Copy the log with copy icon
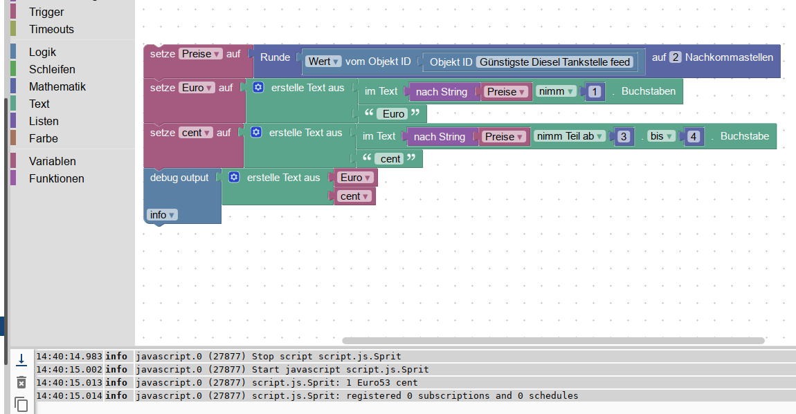 click(21, 404)
